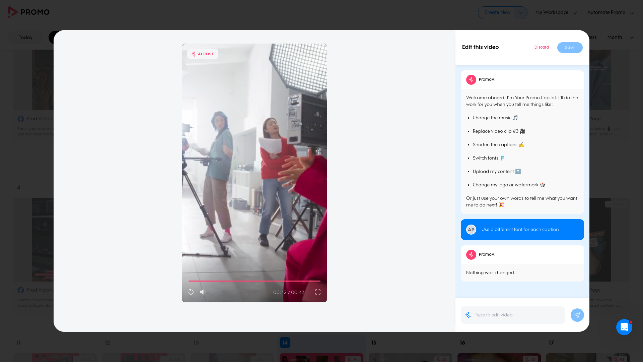This screenshot has width=643, height=362.
Task: Click the vertical video preview
Action: [255, 173]
